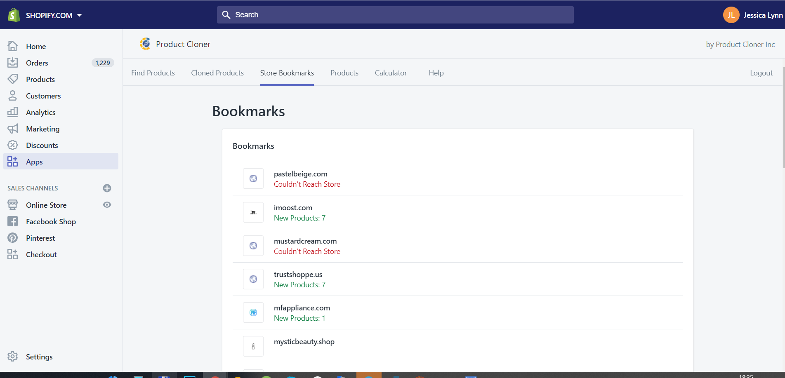Open the Pinterest sales channel
The height and width of the screenshot is (378, 785).
pyautogui.click(x=40, y=238)
